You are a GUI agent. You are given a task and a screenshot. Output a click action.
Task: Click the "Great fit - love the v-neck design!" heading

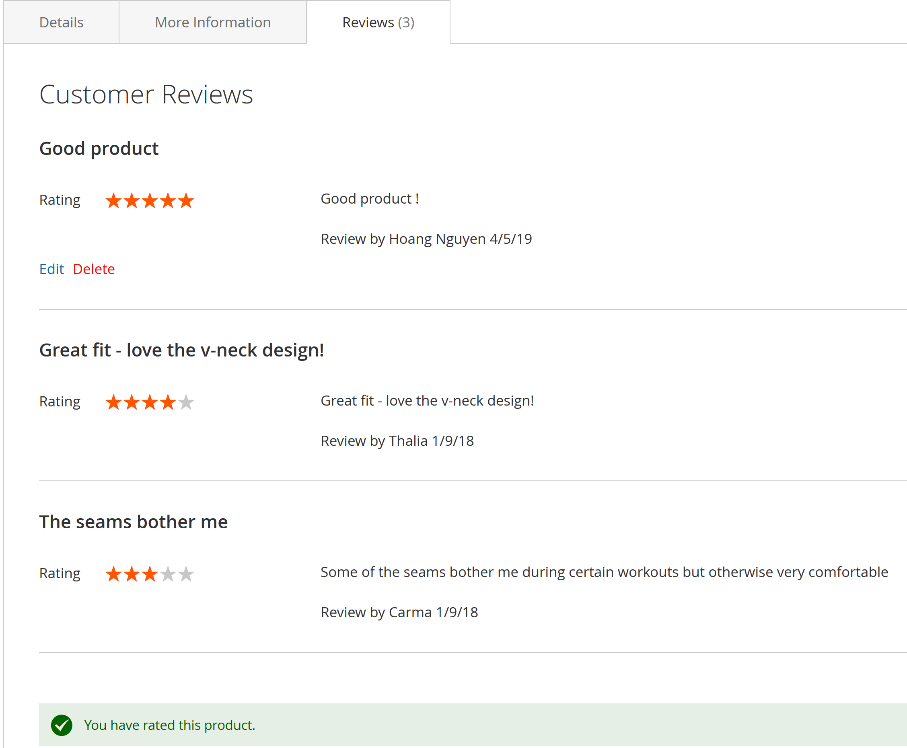[182, 350]
